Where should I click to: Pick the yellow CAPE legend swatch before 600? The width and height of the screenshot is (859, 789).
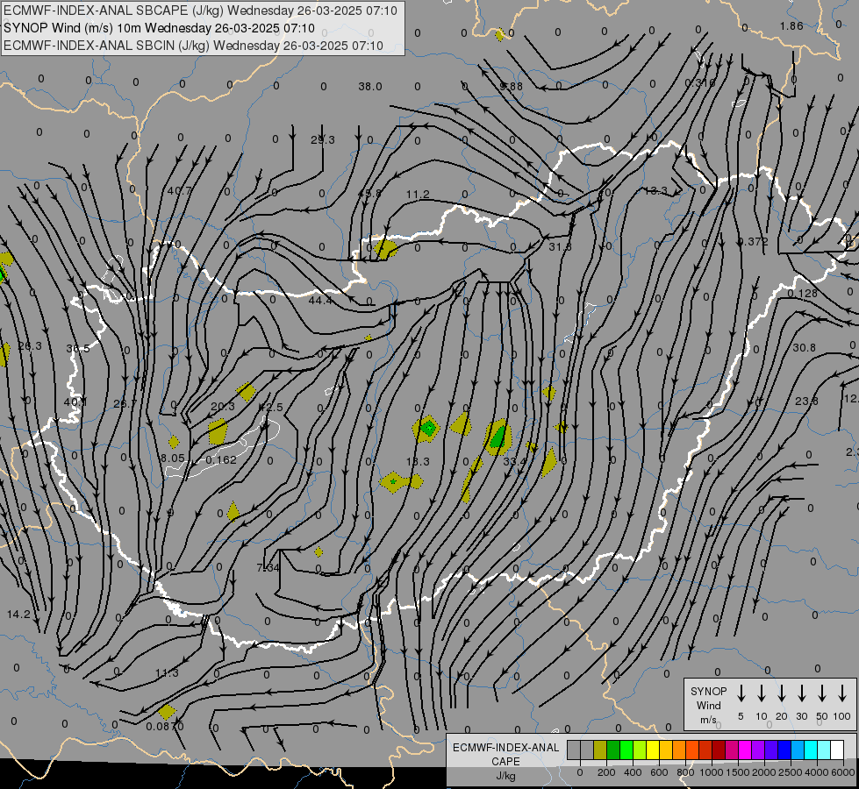pyautogui.click(x=653, y=750)
